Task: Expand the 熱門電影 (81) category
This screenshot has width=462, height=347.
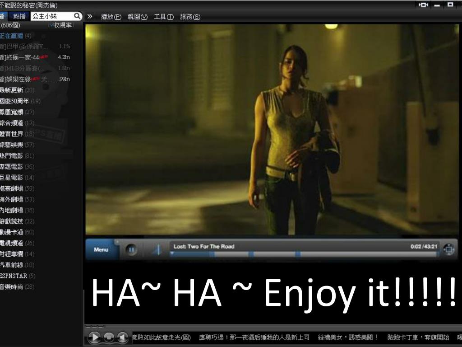Action: (17, 155)
